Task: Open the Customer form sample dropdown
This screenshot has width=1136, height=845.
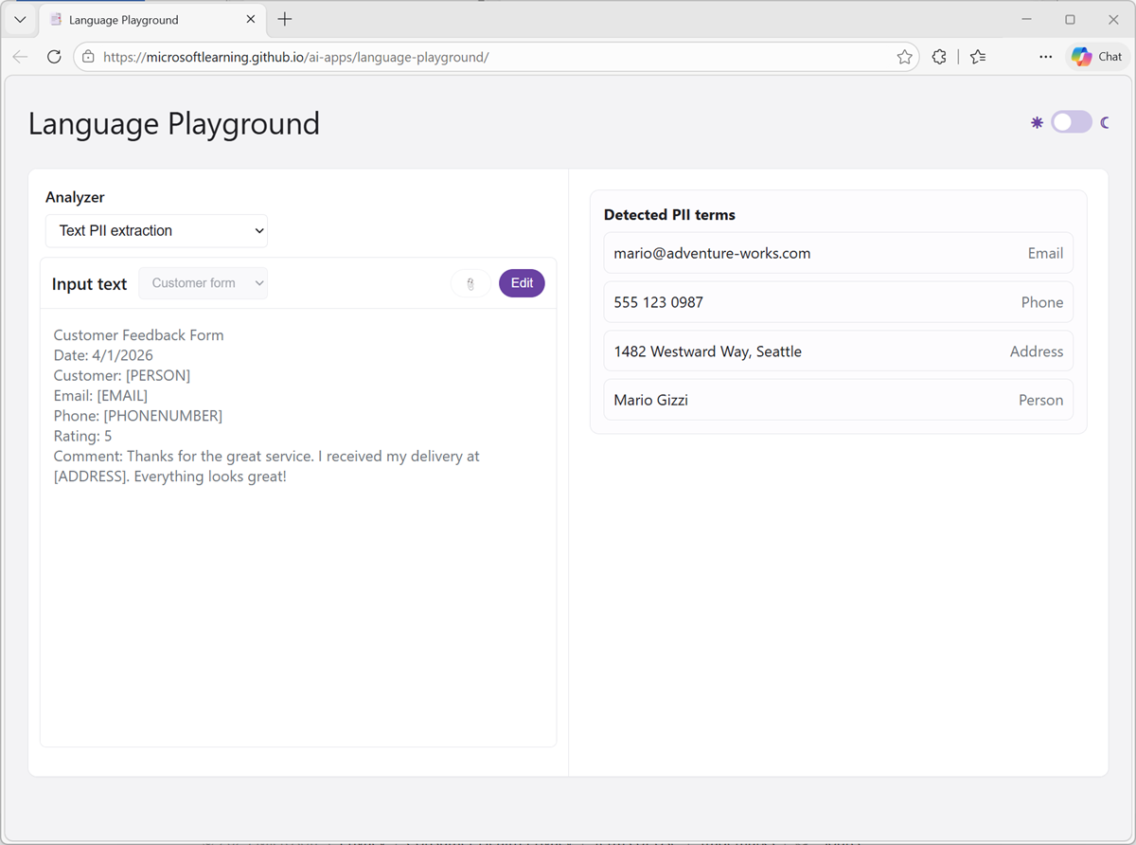Action: click(203, 282)
